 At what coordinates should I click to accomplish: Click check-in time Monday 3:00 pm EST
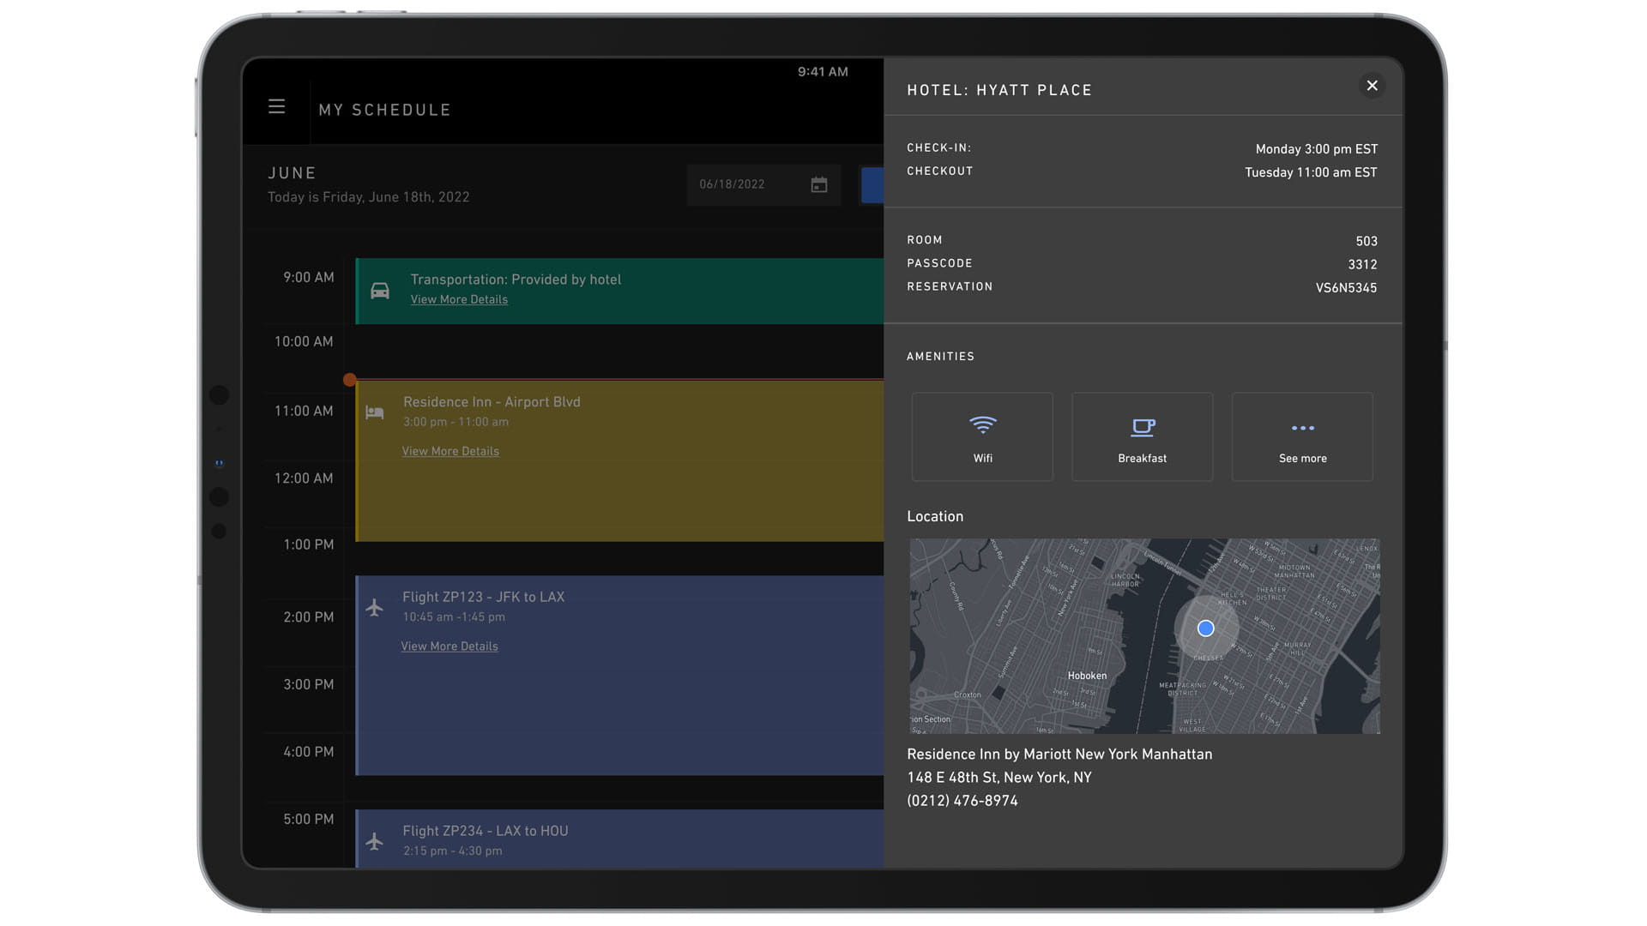click(1317, 149)
